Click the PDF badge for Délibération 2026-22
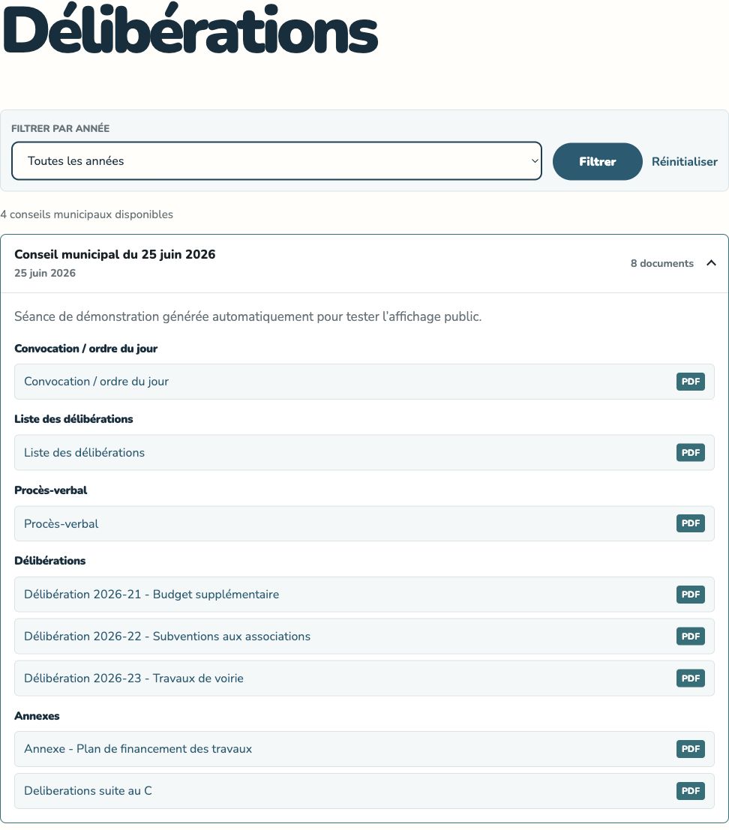729x830 pixels. pyautogui.click(x=690, y=637)
